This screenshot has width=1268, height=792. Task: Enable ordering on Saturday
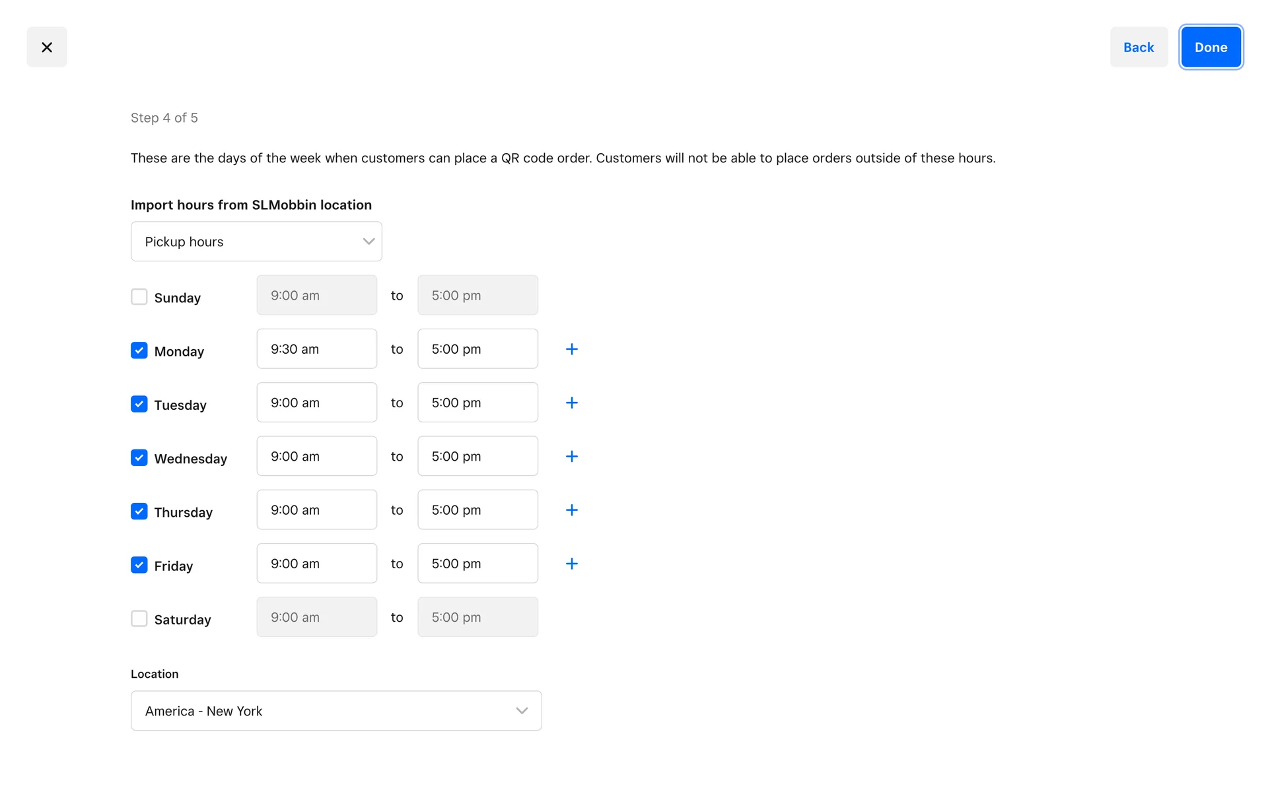[139, 618]
